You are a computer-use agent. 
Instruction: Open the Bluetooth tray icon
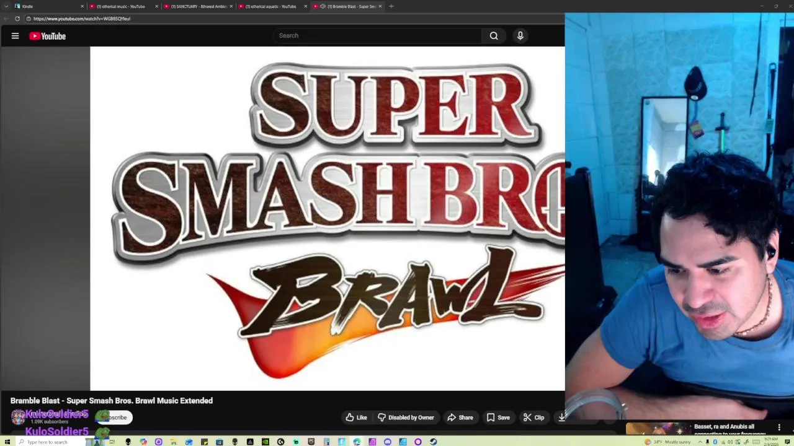[715, 442]
